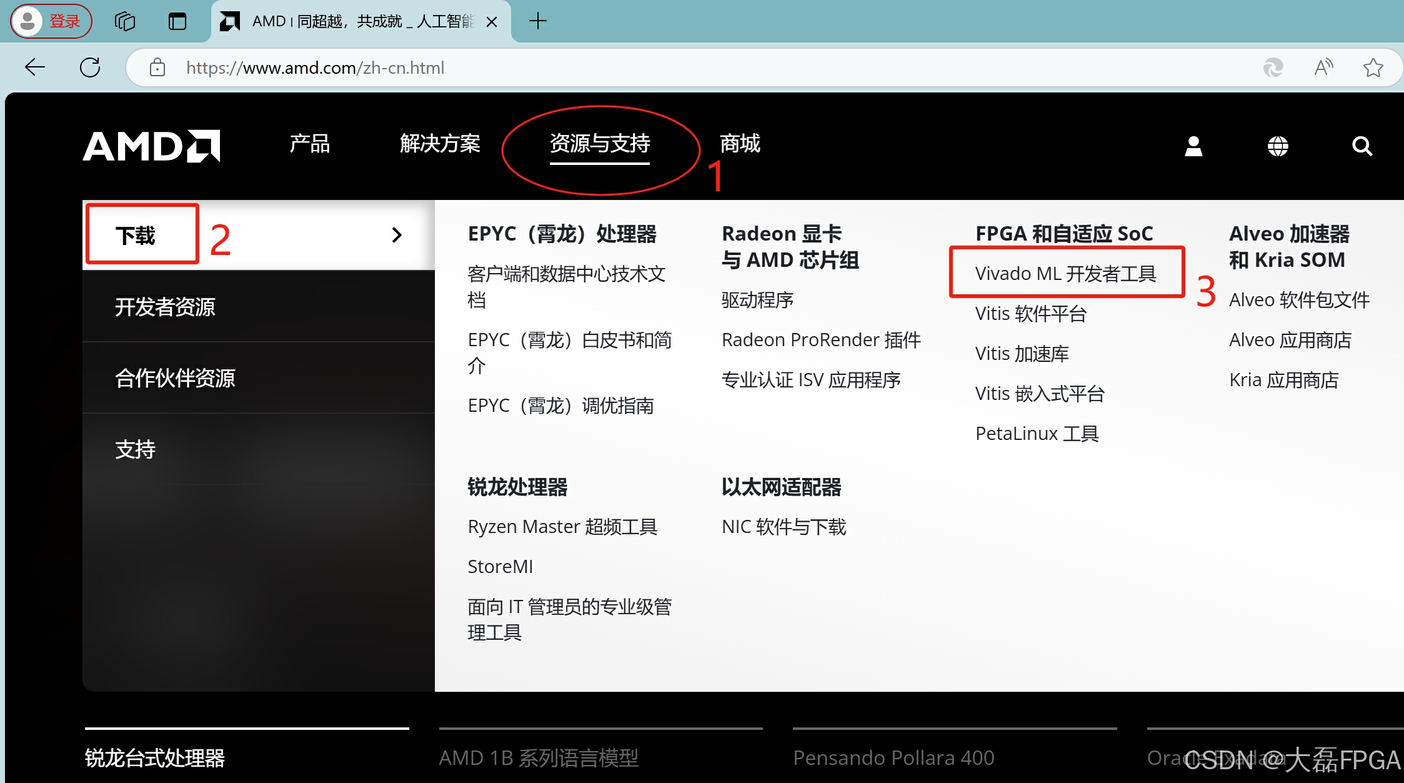Viewport: 1404px width, 783px height.
Task: Select the 锐龙台式处理器 carousel tab
Action: 155,757
